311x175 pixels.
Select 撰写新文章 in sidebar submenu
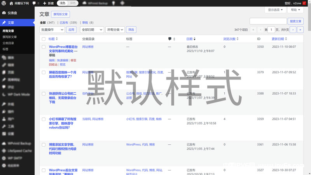click(9, 37)
